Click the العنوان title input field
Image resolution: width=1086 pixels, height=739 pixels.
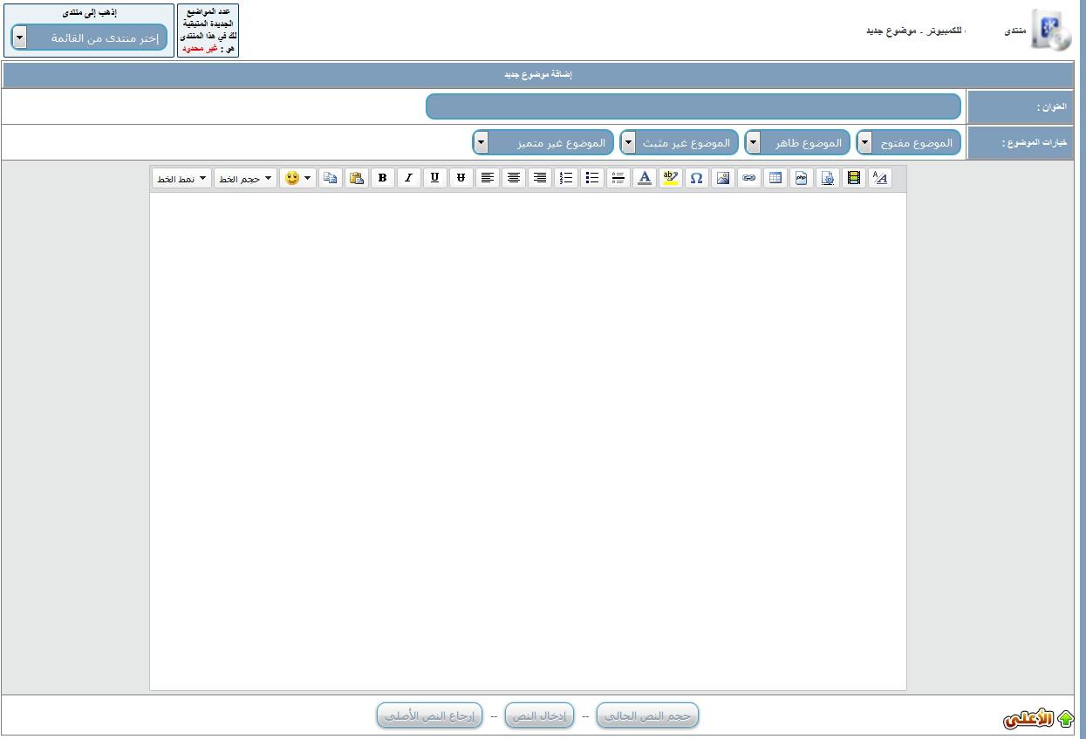pyautogui.click(x=693, y=106)
